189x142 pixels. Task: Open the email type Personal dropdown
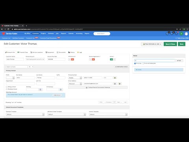[75, 84]
